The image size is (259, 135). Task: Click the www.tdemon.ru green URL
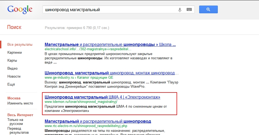[x=81, y=102]
